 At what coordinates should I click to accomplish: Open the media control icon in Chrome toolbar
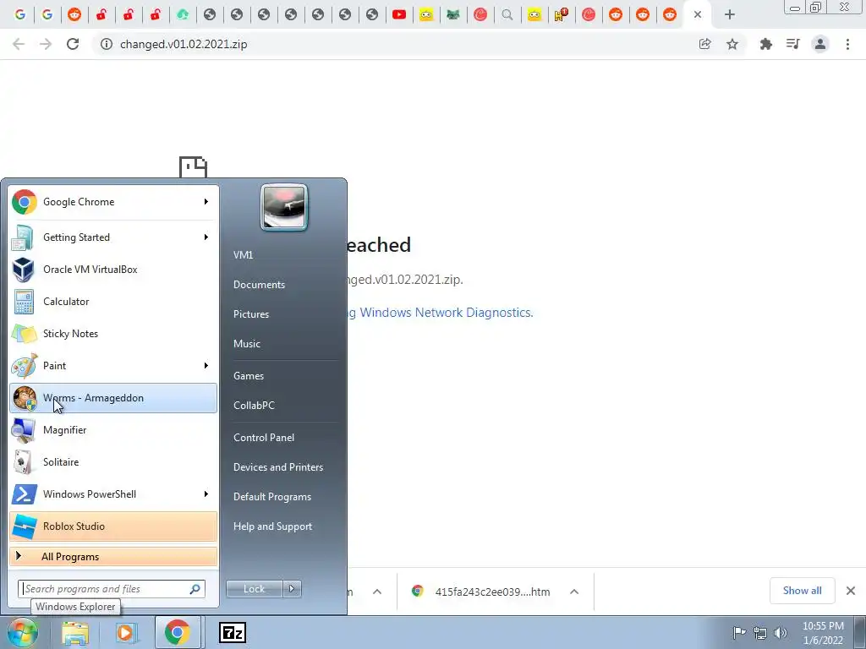[x=792, y=44]
